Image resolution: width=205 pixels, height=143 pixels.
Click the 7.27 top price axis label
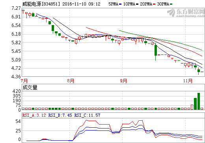click(x=16, y=8)
